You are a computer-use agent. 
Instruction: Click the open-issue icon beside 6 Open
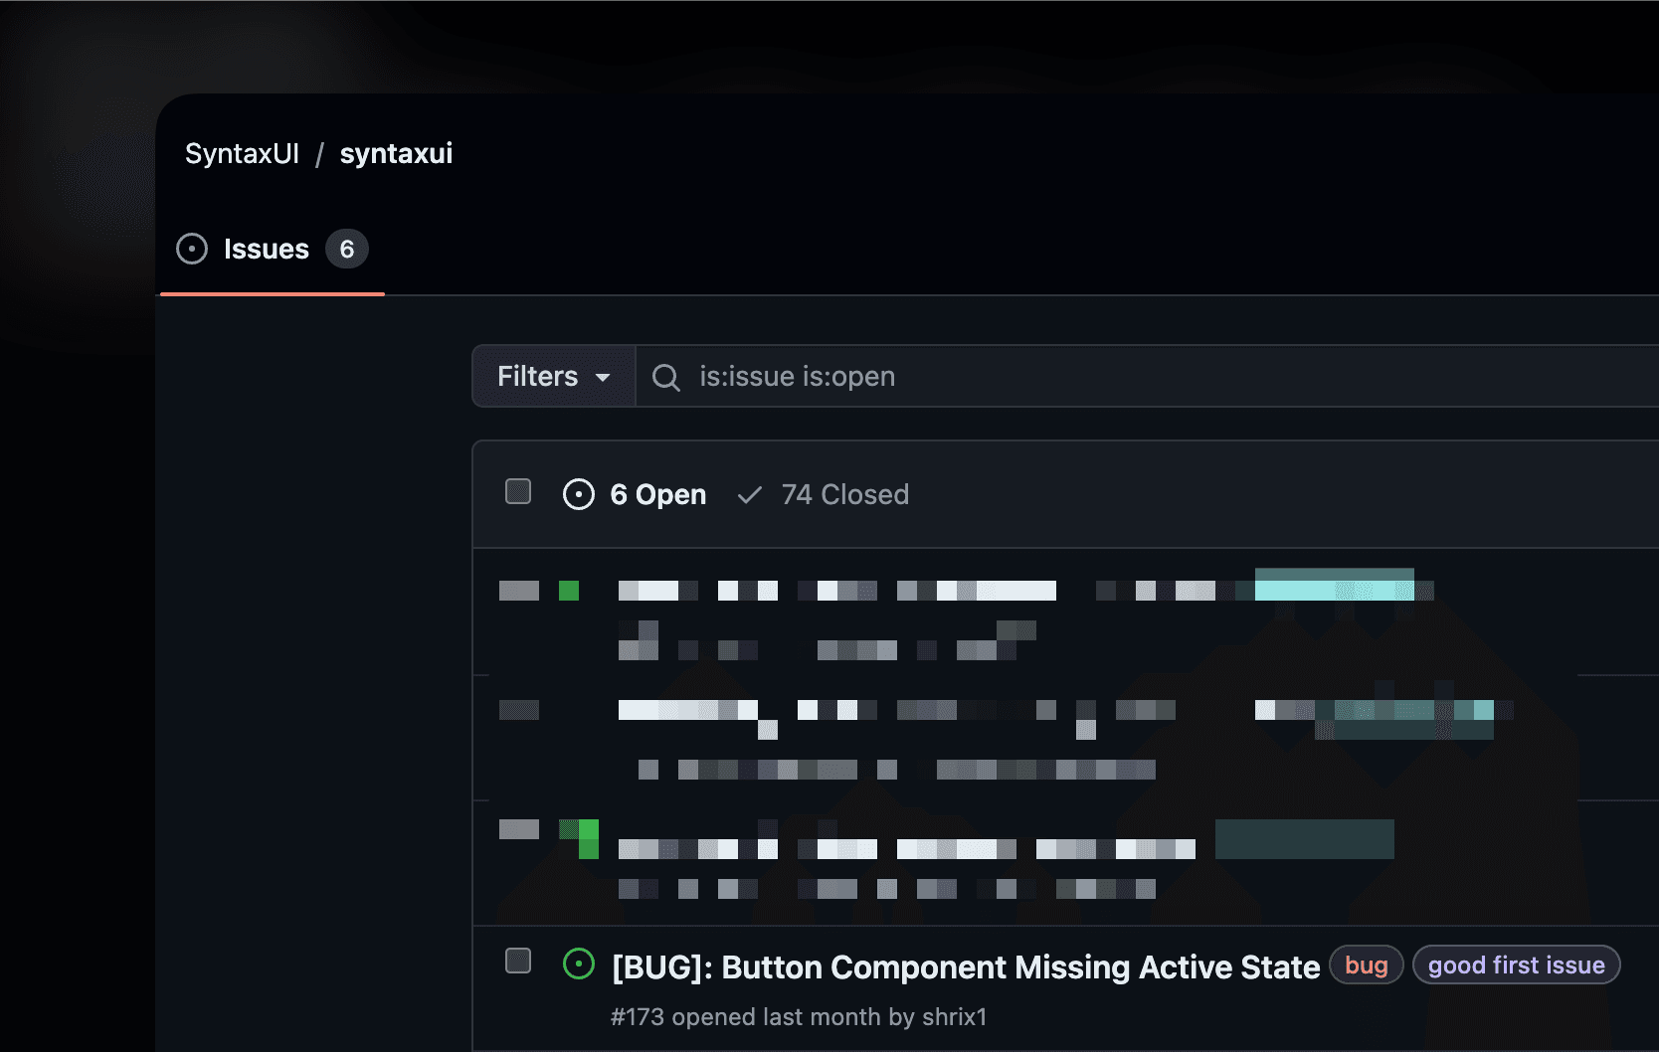click(x=579, y=494)
